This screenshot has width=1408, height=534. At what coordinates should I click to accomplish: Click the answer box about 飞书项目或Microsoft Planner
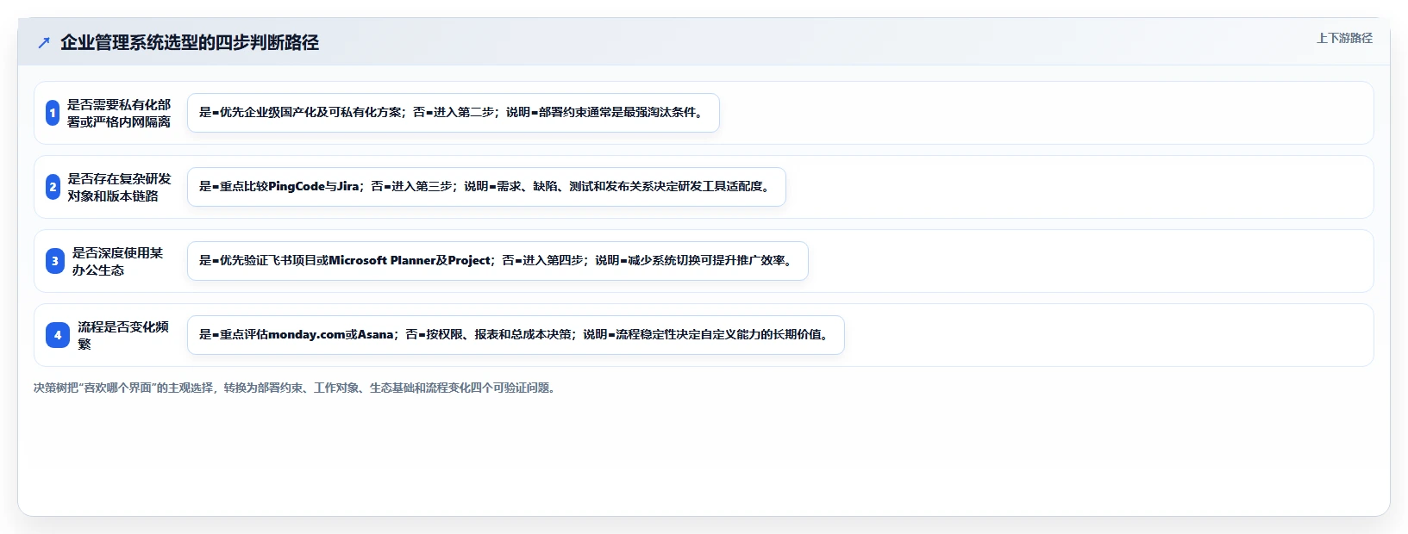coord(497,261)
